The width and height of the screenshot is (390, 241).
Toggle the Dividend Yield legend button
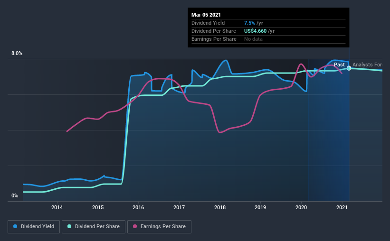34,227
